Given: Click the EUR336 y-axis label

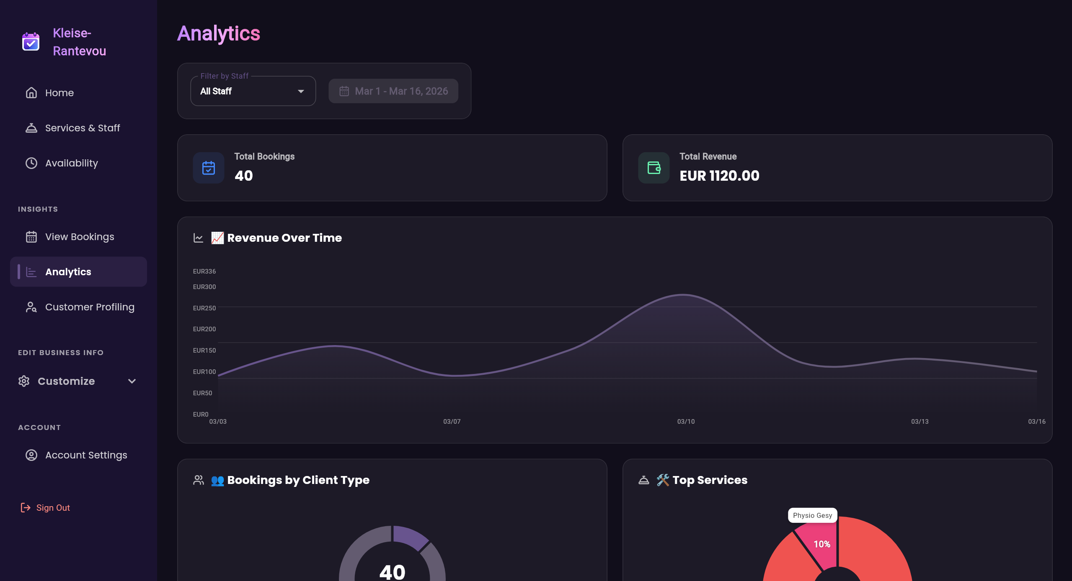Looking at the screenshot, I should 204,271.
